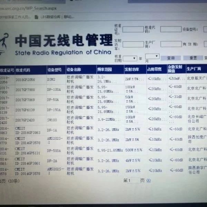Focus the 发射功率 input field
207x207 pixels.
pos(133,44)
